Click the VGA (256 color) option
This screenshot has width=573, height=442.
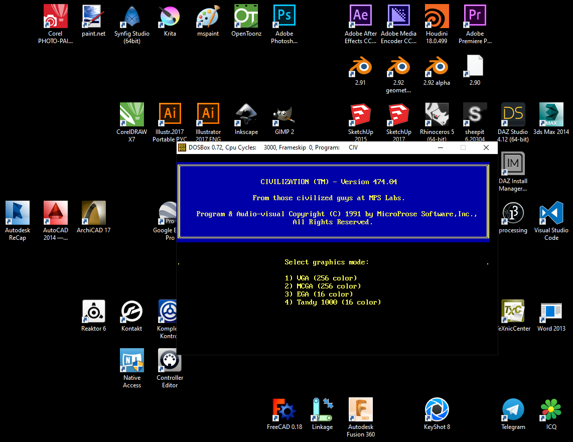[321, 278]
